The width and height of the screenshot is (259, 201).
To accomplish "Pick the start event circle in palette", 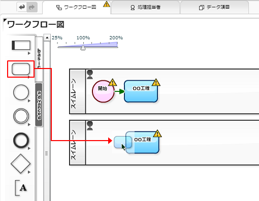I will coord(21,92).
